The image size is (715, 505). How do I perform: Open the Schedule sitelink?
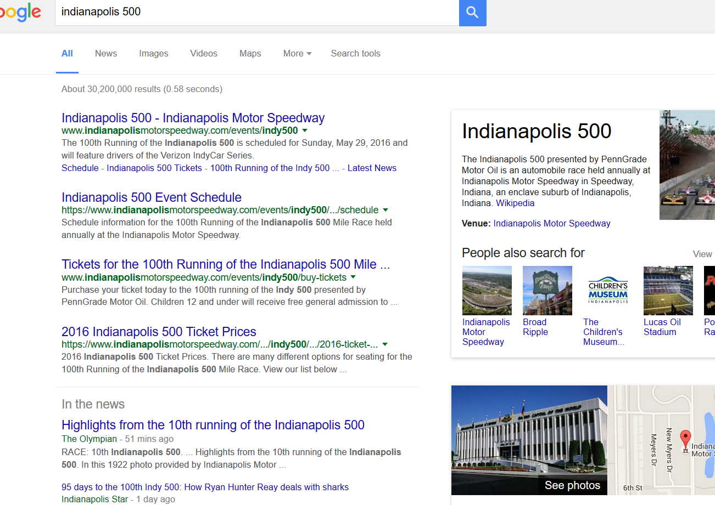coord(80,168)
